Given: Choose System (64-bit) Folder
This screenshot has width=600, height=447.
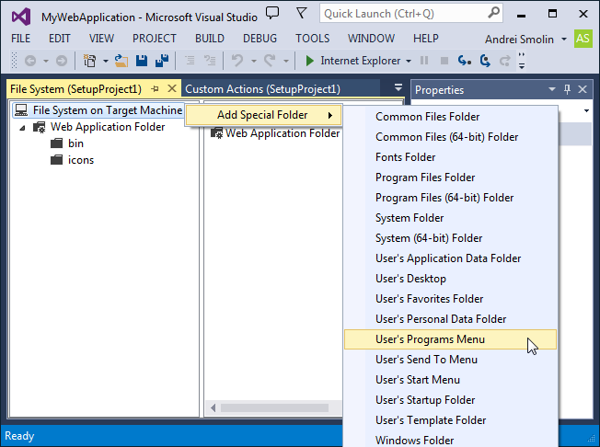Looking at the screenshot, I should (x=450, y=238).
